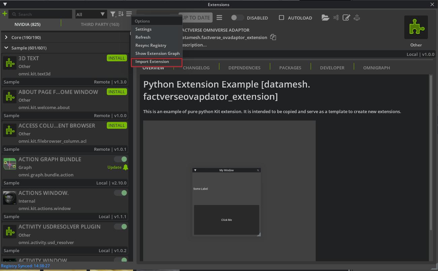Copy extension ID to clipboard icon
438x271 pixels.
(x=273, y=37)
